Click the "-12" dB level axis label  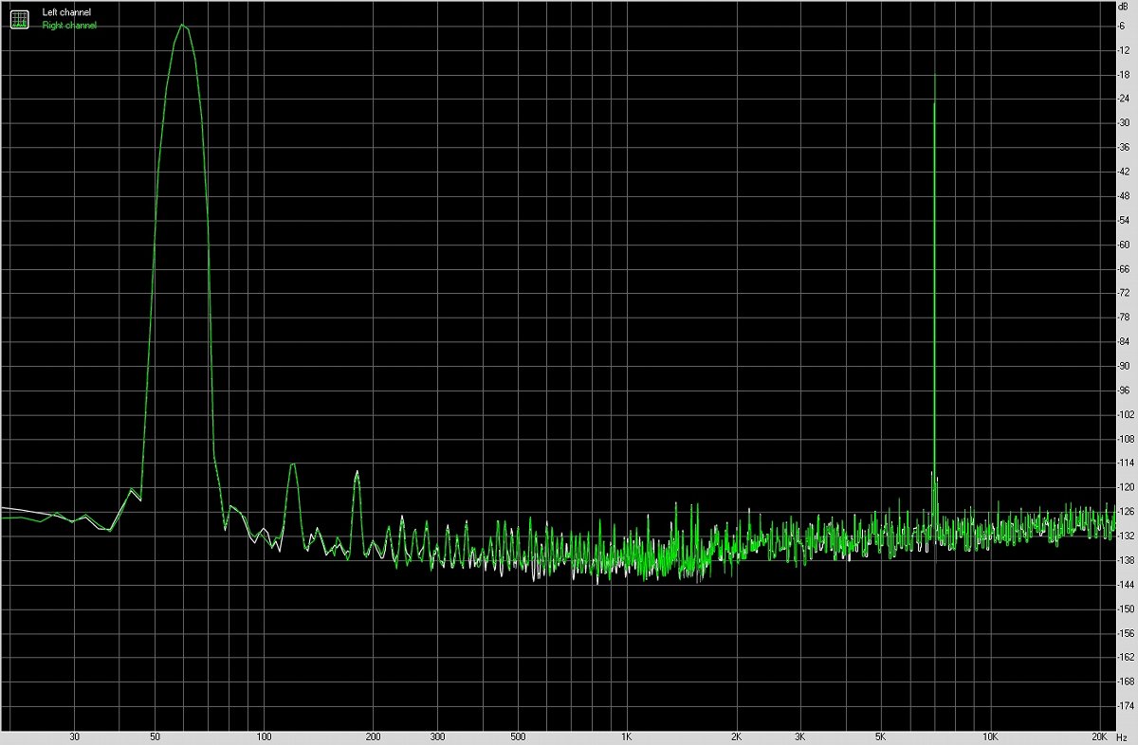coord(1124,49)
